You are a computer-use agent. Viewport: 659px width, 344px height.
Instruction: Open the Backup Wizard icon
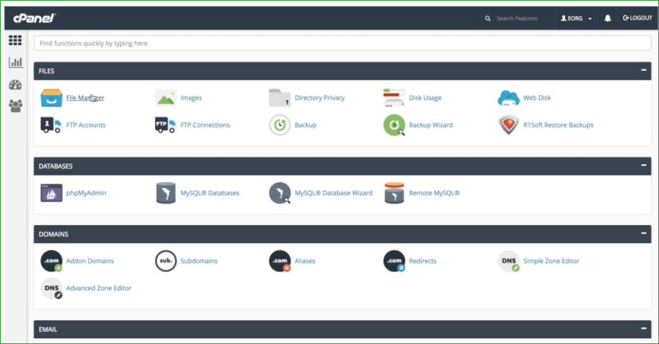tap(394, 125)
